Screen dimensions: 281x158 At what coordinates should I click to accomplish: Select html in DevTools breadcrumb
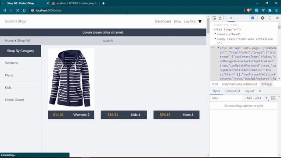pos(215,84)
